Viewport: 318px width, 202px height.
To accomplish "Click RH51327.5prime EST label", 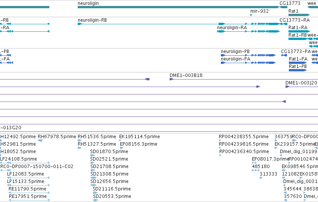I will point(97,144).
